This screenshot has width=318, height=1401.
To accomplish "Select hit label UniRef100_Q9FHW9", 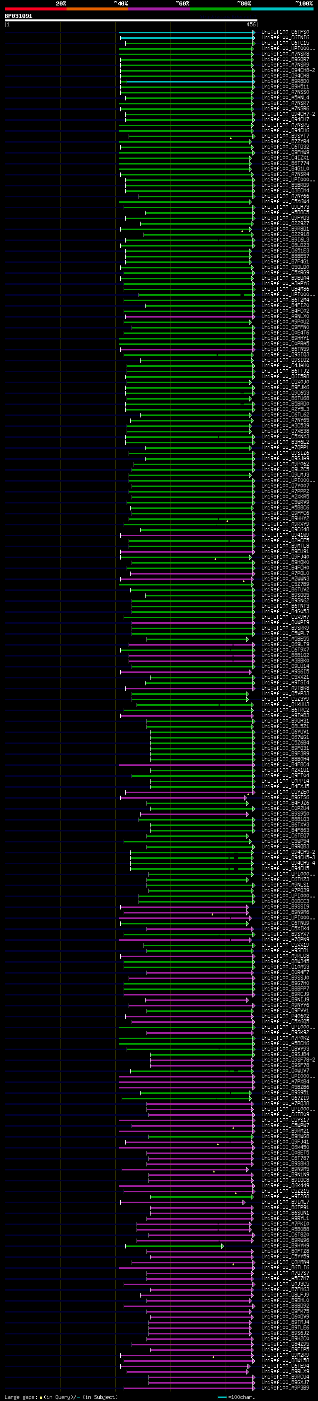I will click(285, 152).
